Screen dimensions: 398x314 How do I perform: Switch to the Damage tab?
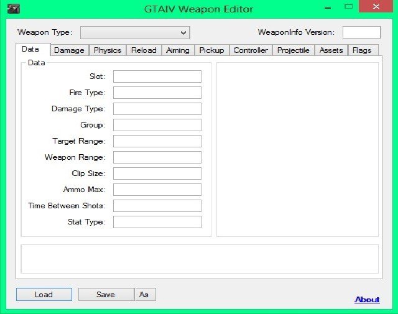coord(69,50)
